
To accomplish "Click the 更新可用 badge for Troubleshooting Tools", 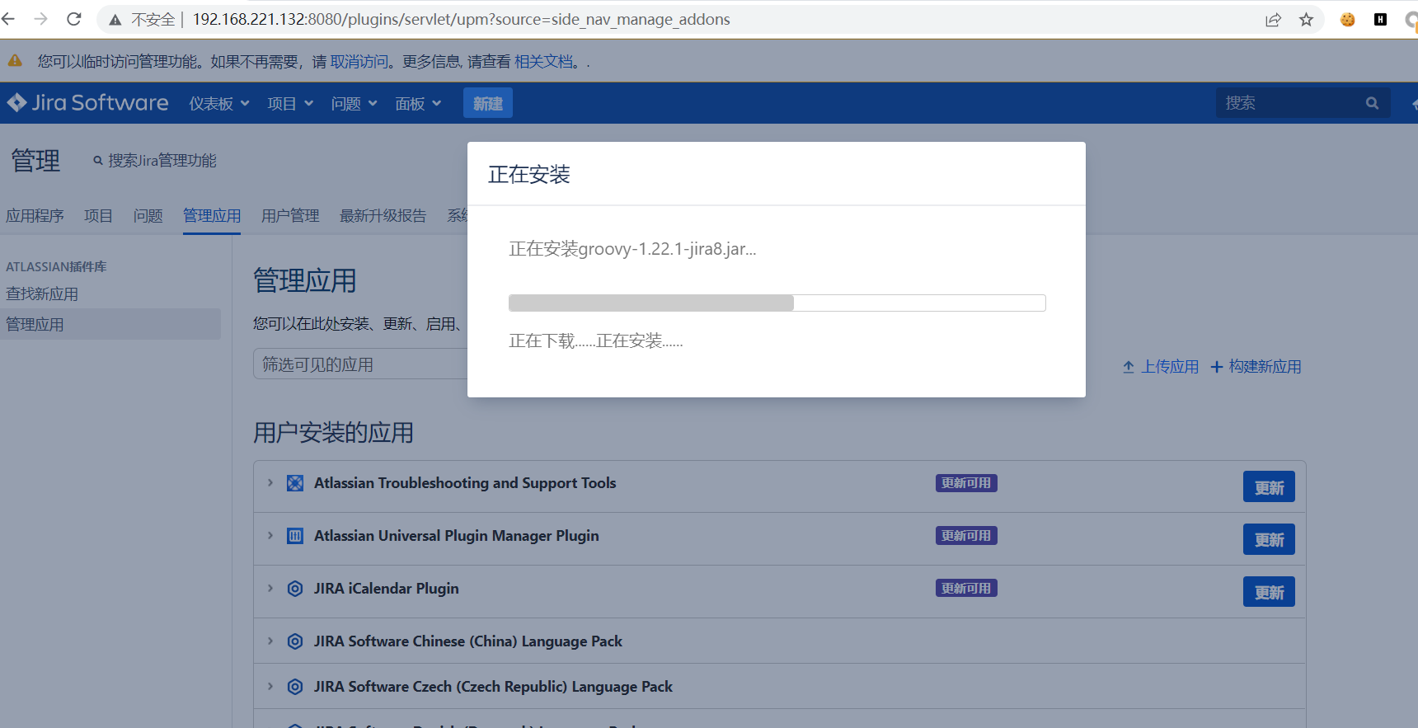I will click(966, 483).
